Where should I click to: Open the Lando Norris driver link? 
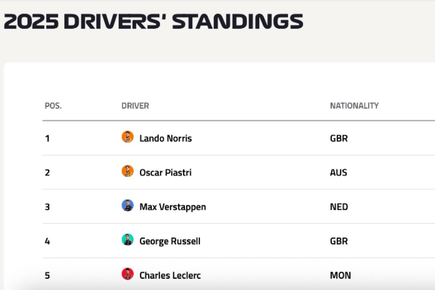(165, 138)
